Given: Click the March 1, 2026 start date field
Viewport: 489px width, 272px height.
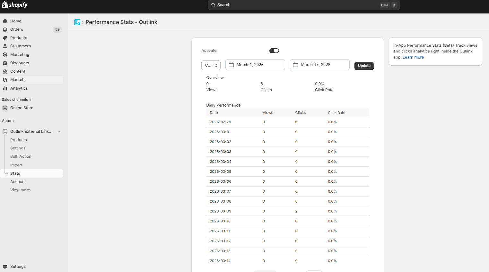Looking at the screenshot, I should tap(255, 65).
